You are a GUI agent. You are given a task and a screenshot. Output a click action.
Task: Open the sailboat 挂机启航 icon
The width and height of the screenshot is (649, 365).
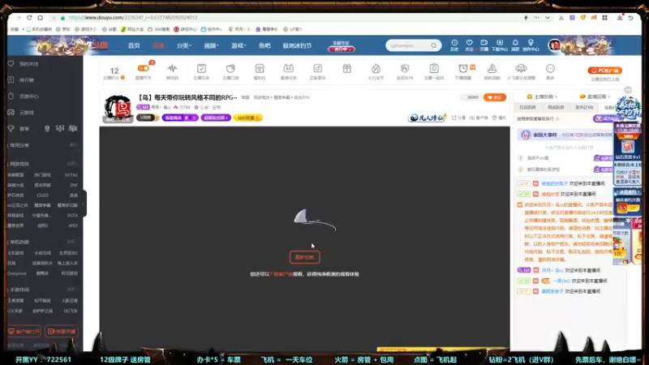[492, 71]
